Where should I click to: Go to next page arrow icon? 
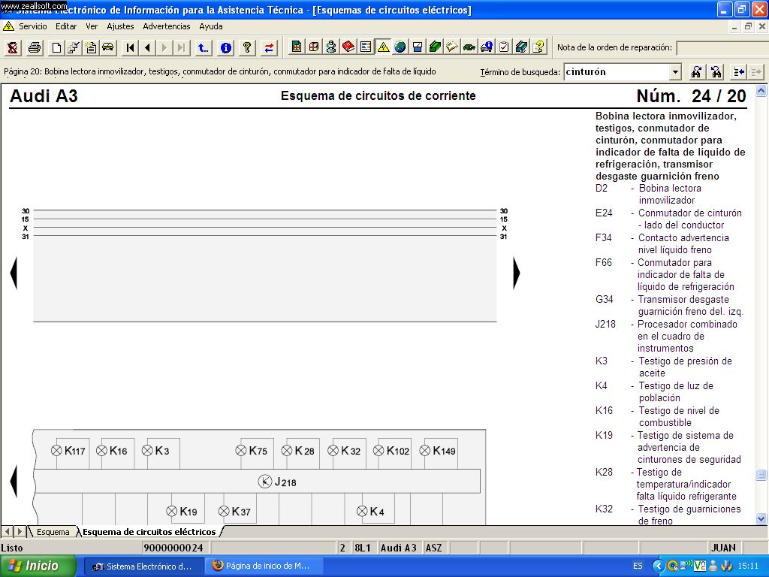[x=164, y=47]
